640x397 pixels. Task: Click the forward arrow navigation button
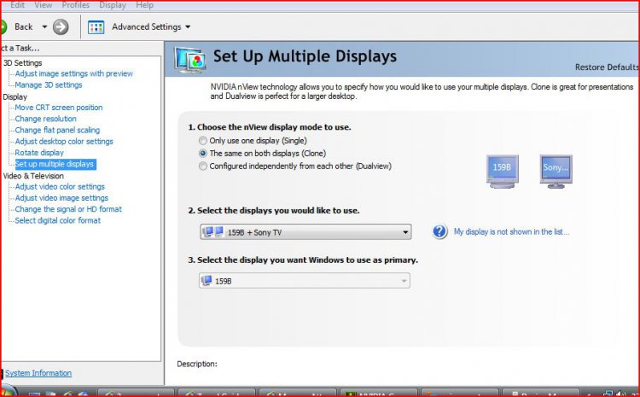click(61, 27)
